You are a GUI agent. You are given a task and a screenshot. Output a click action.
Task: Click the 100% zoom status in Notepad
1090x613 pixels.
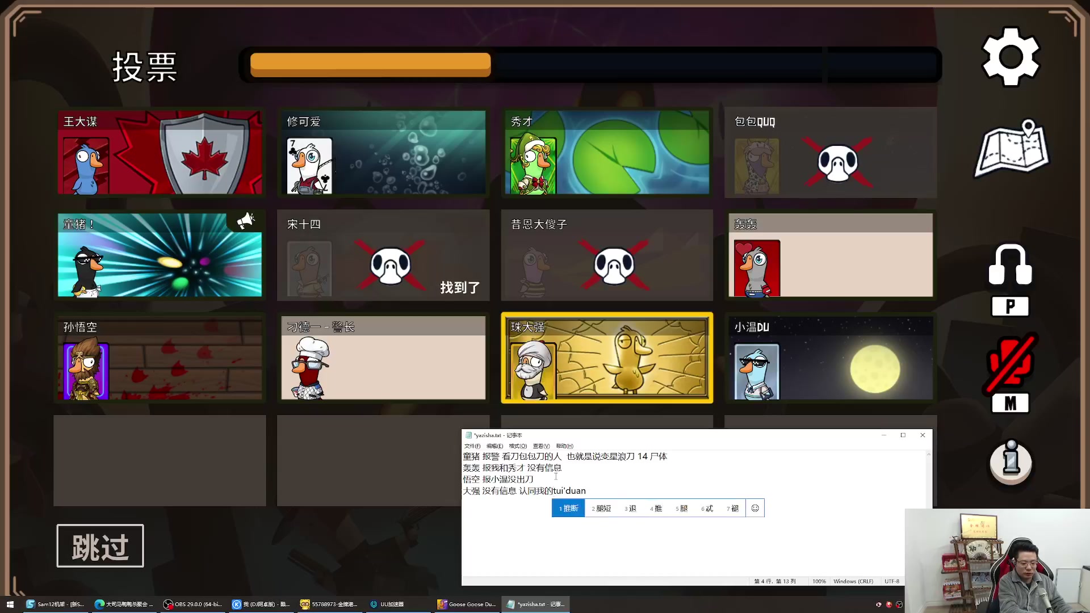[x=819, y=581]
